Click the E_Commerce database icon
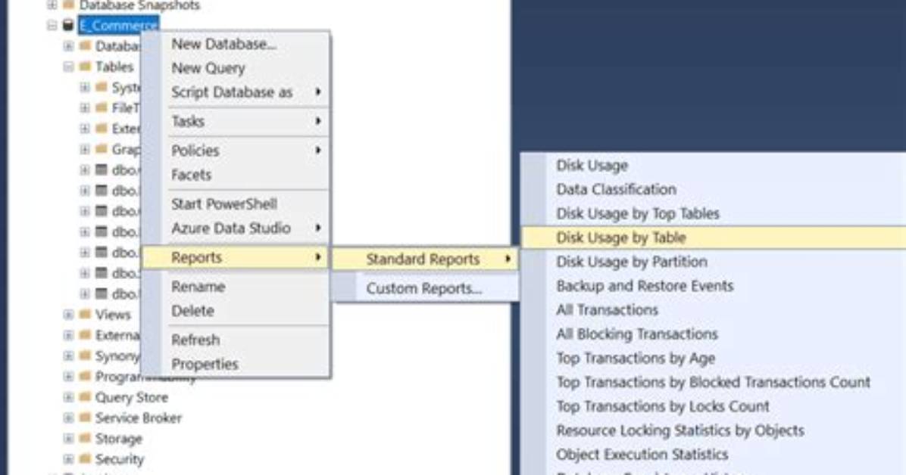Viewport: 906px width, 475px height. (x=68, y=26)
